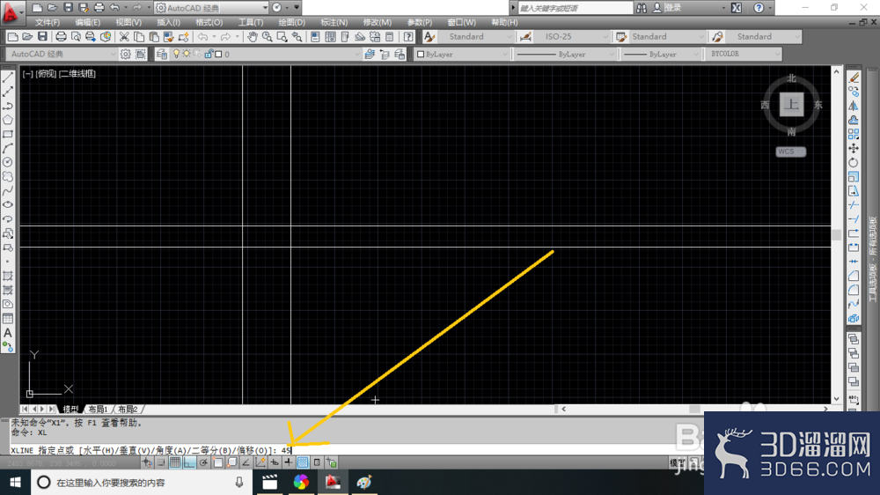Viewport: 880px width, 495px height.
Task: Switch to the 布局2 layout tab
Action: click(x=128, y=409)
